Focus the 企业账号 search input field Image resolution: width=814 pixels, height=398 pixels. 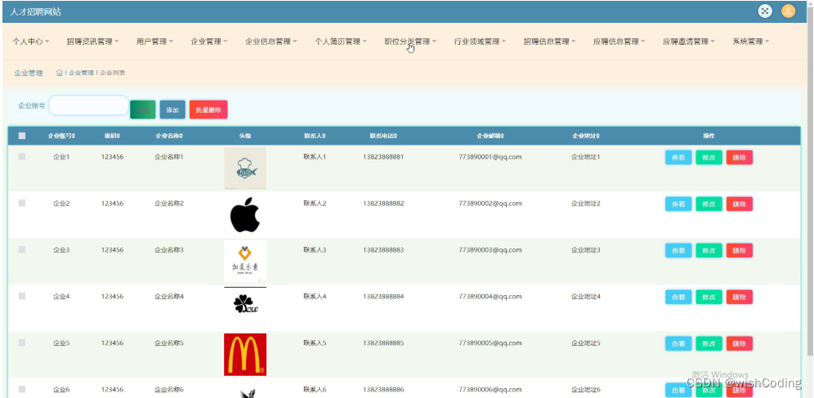(89, 105)
